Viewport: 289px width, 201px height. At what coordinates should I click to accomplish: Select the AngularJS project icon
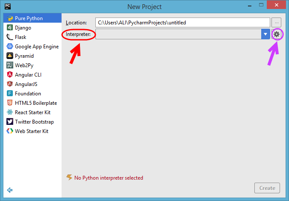click(10, 84)
